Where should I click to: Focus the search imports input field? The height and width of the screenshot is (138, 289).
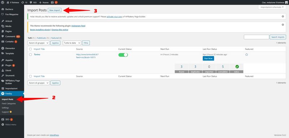tap(256, 37)
